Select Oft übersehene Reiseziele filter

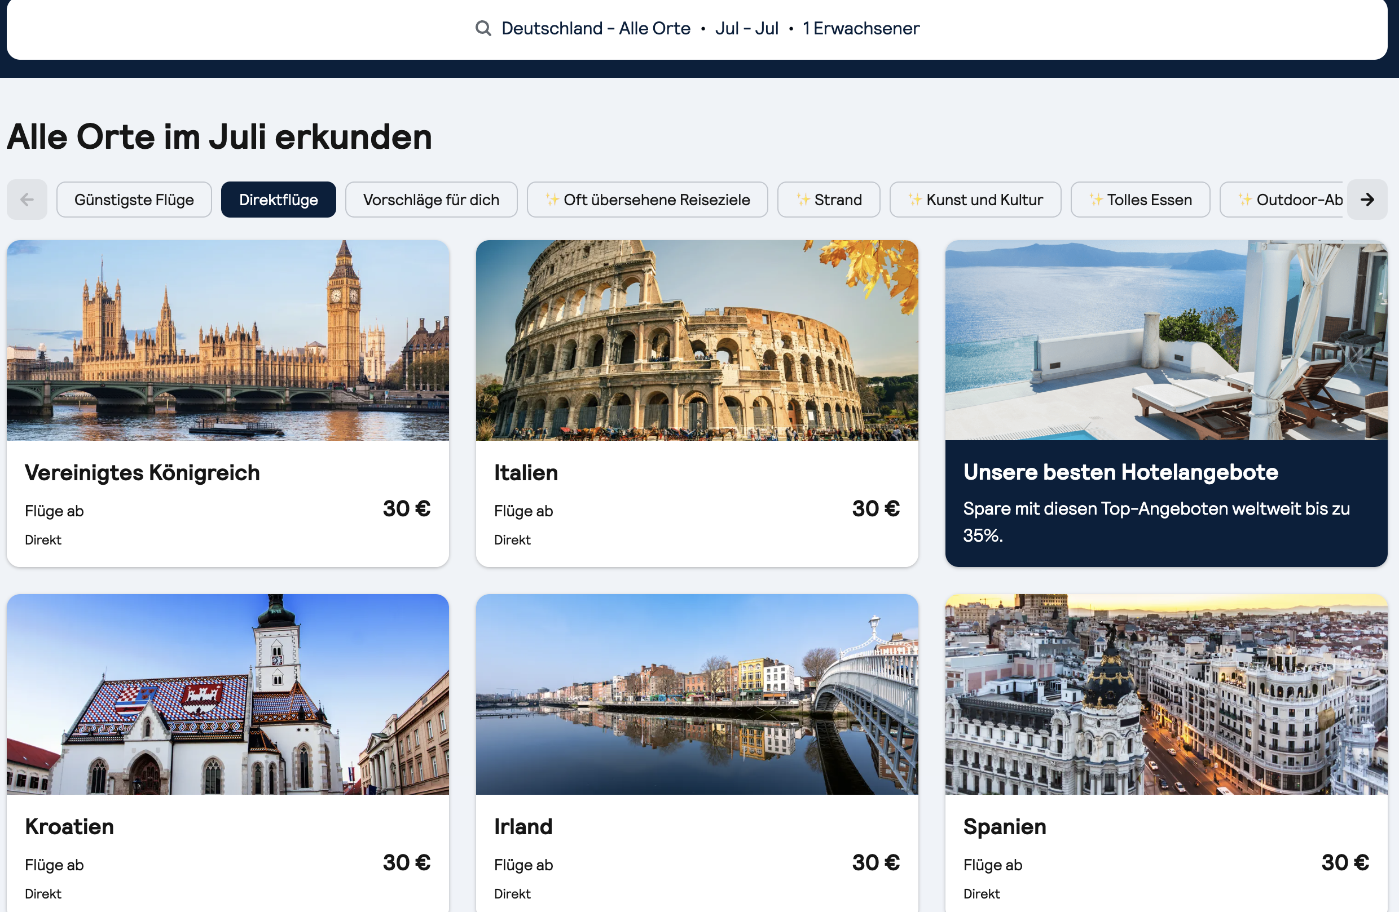(648, 200)
